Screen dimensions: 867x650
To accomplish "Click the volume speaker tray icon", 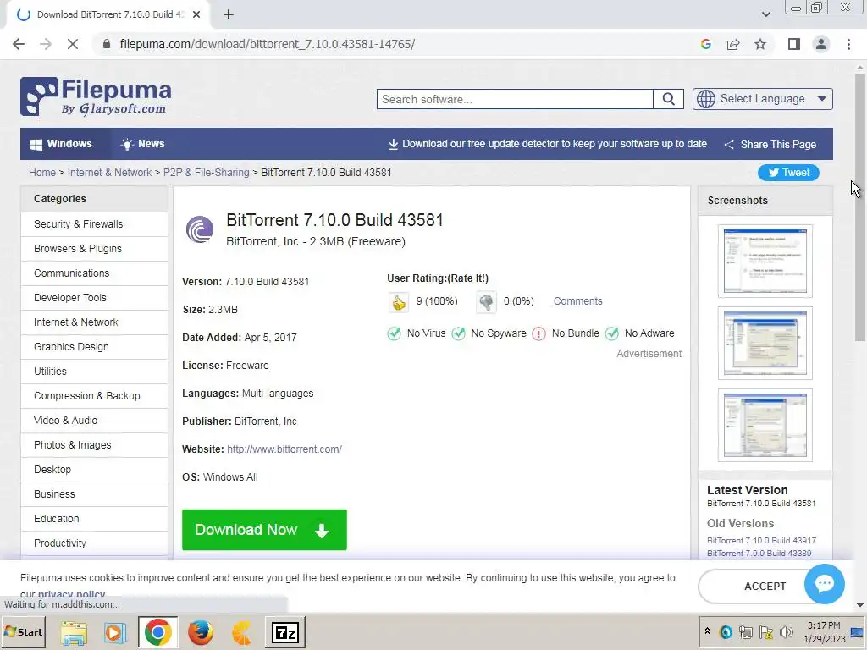I will (787, 632).
